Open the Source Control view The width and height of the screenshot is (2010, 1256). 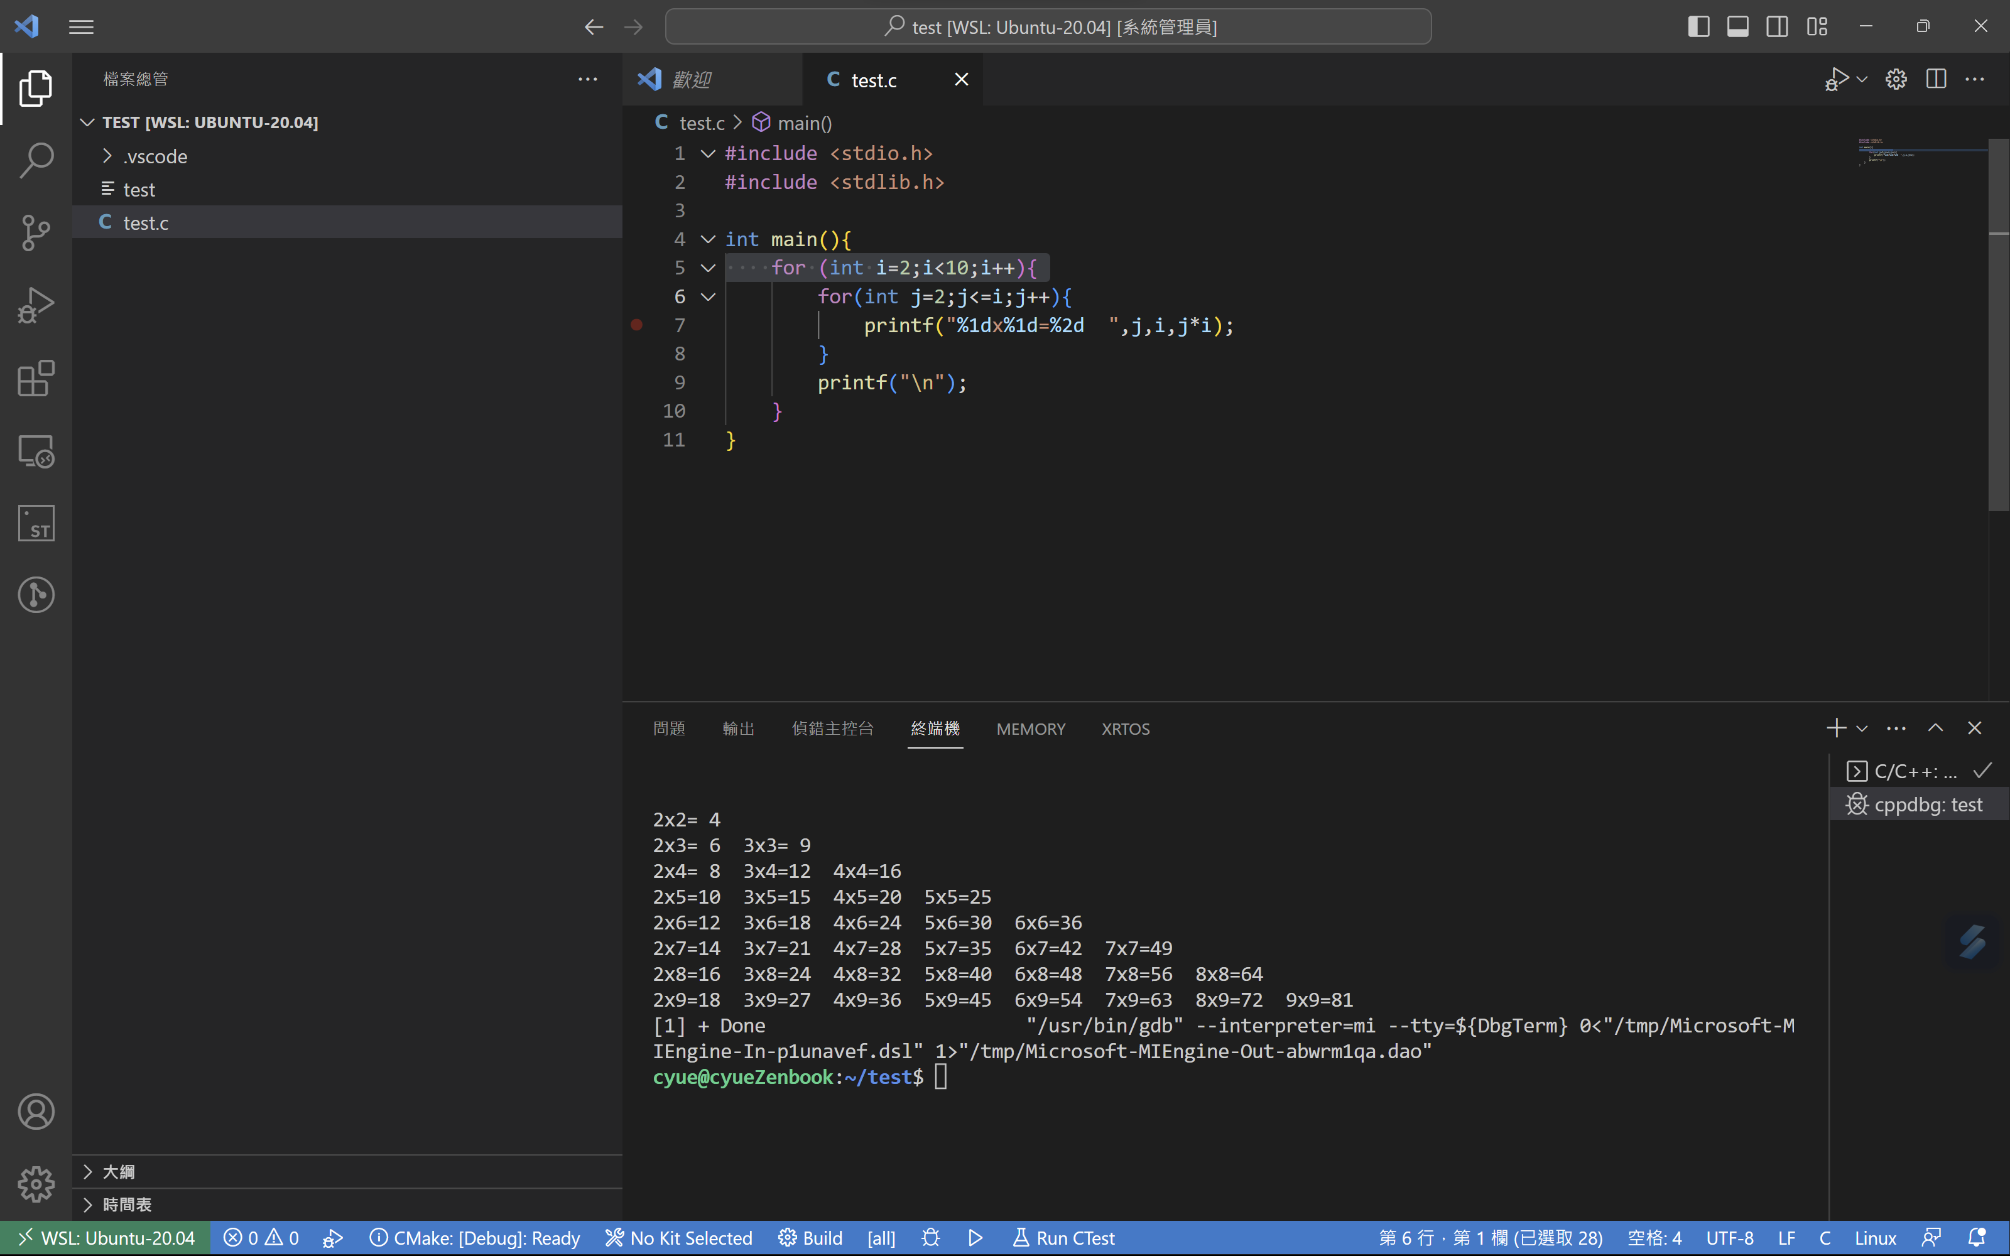(x=36, y=232)
